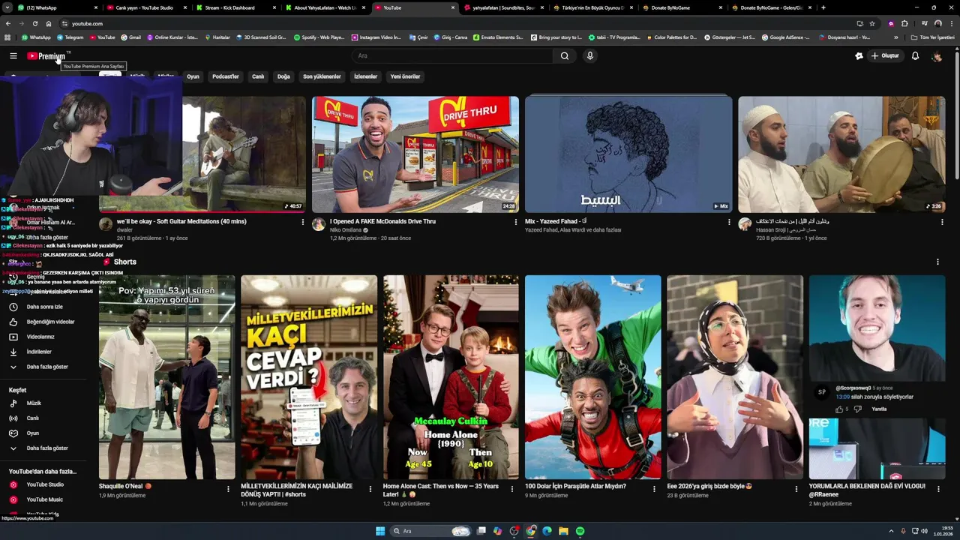Open options for 100 Dolar İçin Paraşütle short

coord(654,489)
